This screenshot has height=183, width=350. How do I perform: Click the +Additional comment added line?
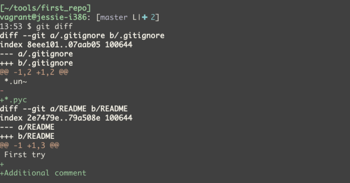click(43, 173)
